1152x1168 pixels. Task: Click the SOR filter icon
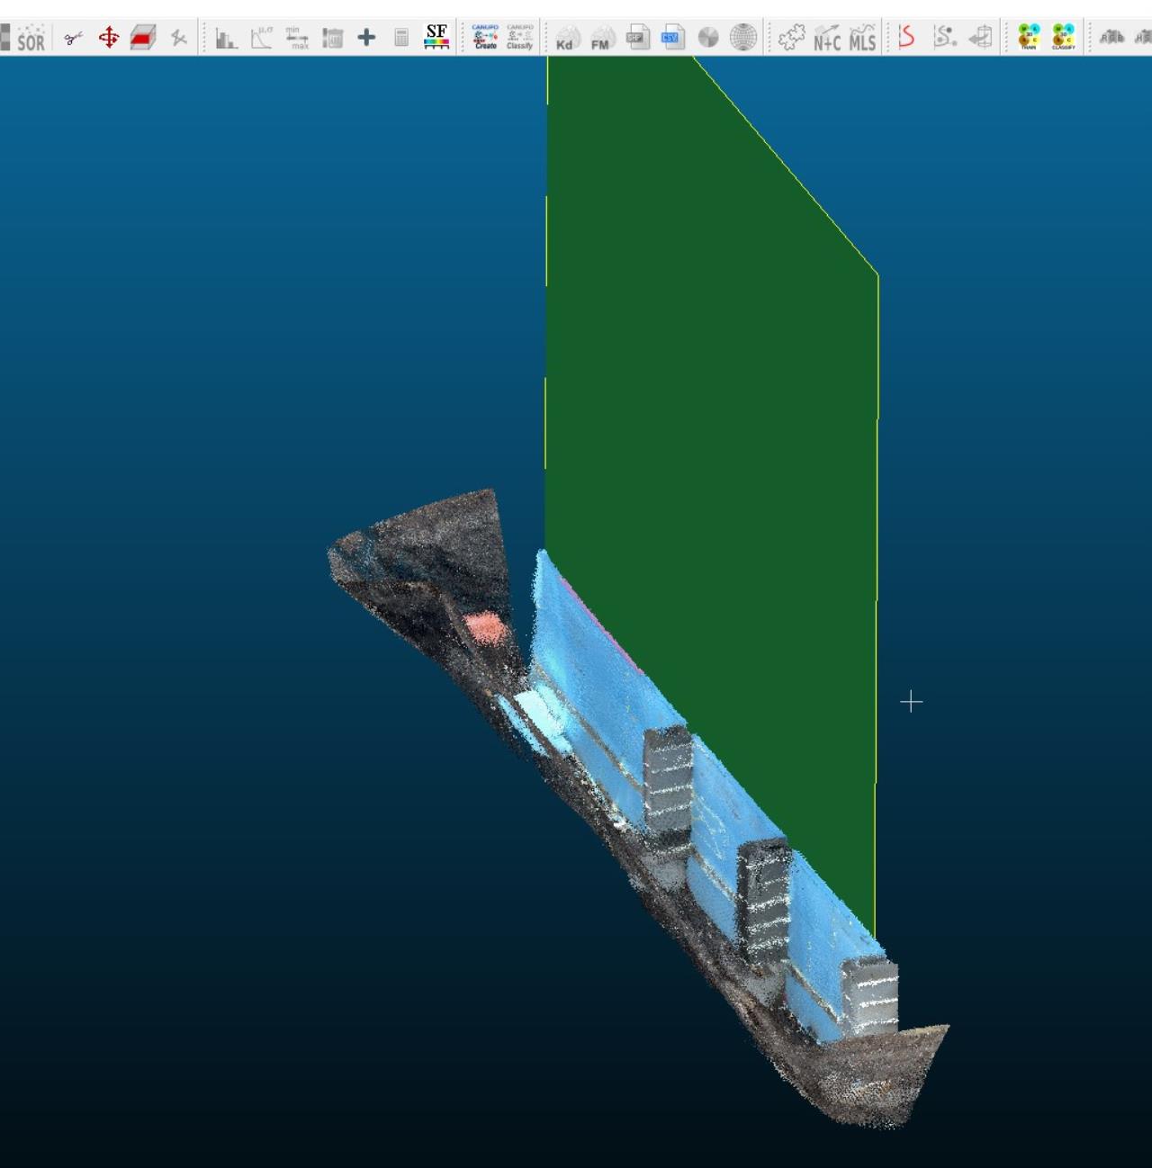coord(30,38)
